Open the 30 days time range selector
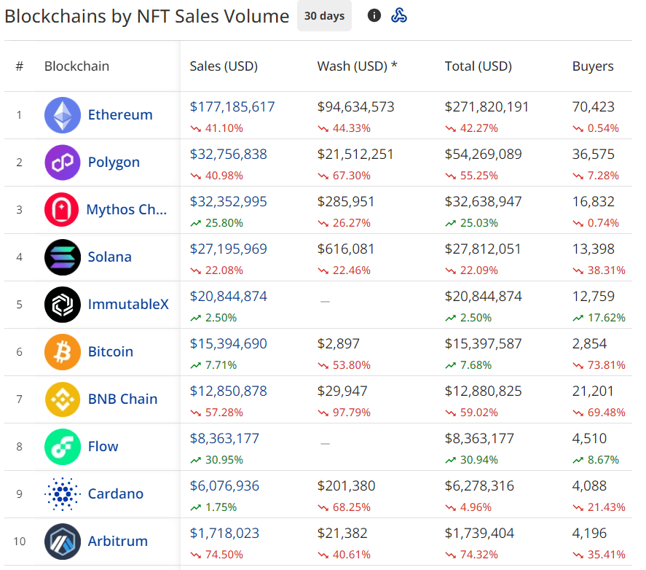Image resolution: width=646 pixels, height=570 pixels. pos(323,15)
